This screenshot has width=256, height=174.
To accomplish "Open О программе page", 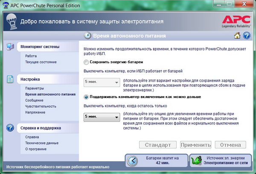I will tap(36, 149).
